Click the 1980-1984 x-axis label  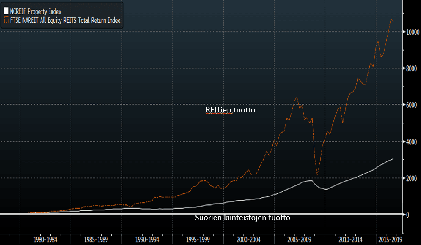click(x=45, y=240)
